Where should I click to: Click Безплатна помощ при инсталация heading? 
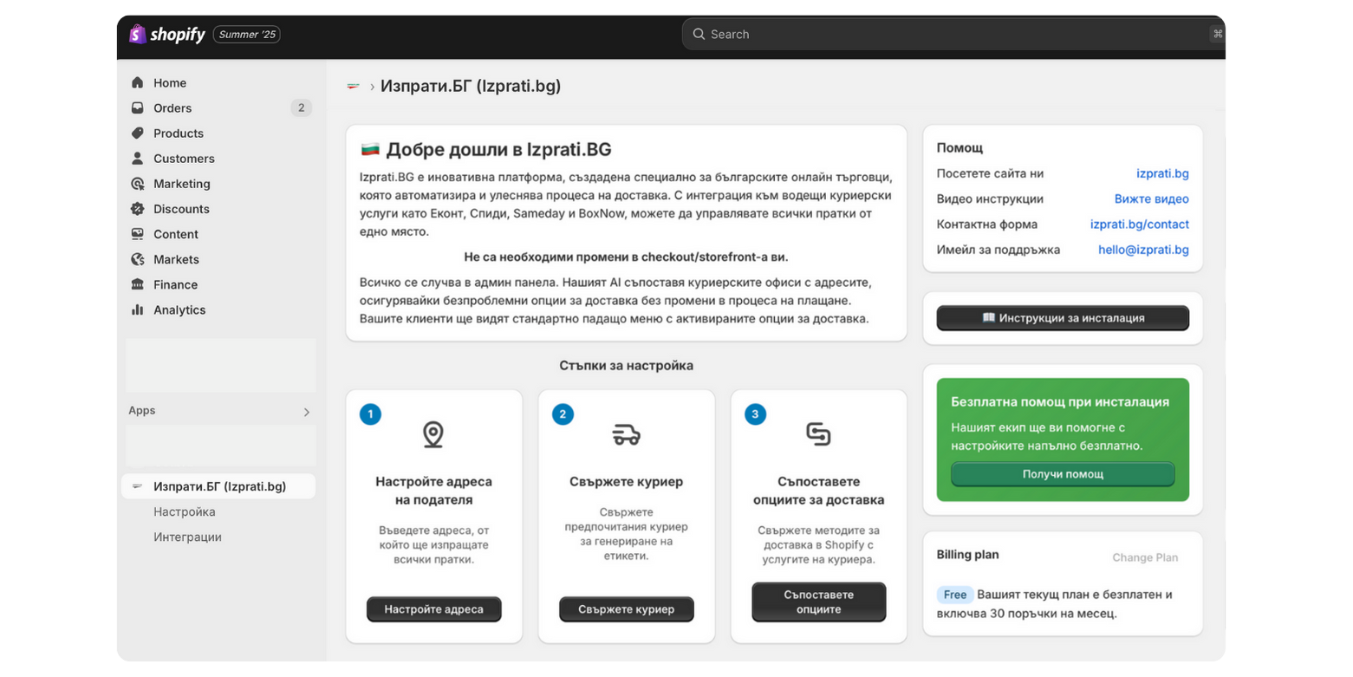(x=1060, y=402)
